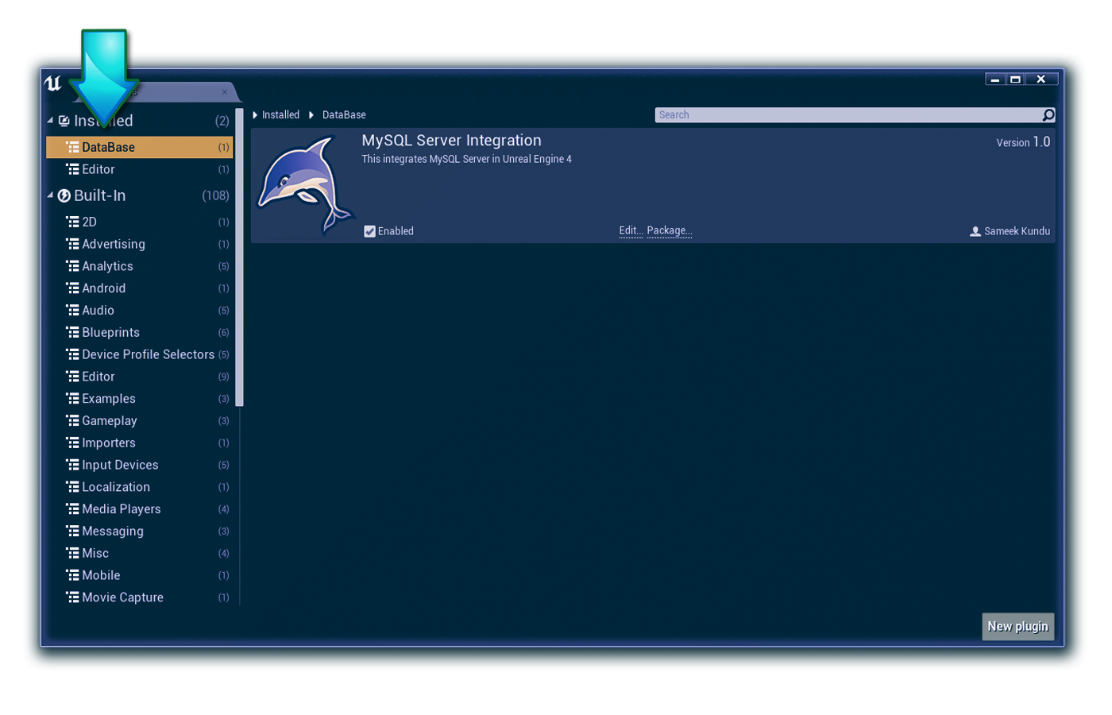This screenshot has width=1112, height=715.
Task: Click the list icon beside Gameplay
Action: (72, 420)
